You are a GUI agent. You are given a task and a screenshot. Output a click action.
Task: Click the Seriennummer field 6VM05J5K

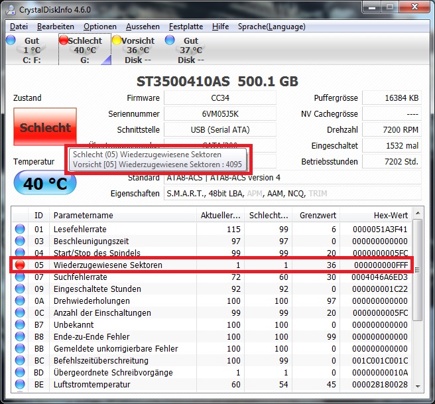pyautogui.click(x=220, y=113)
